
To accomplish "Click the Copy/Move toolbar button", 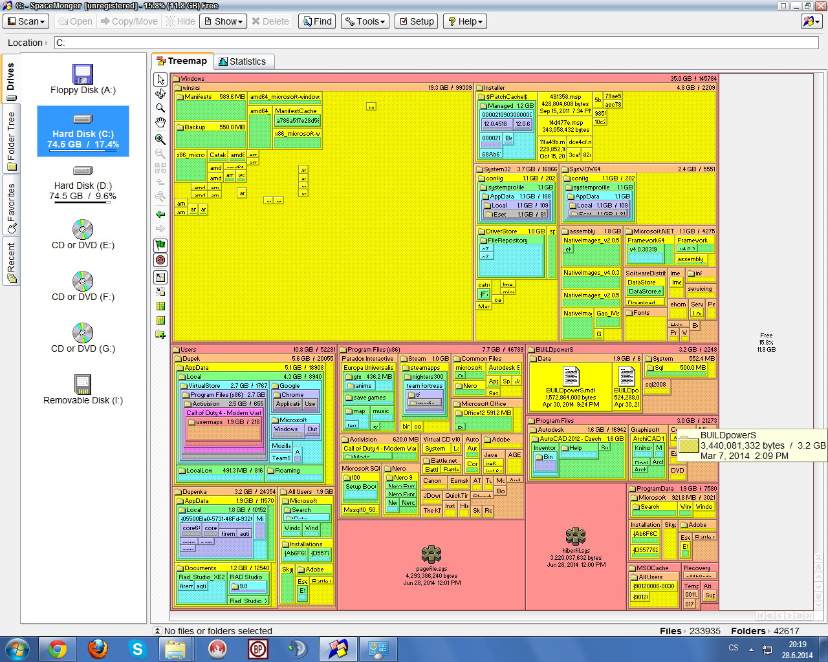I will tap(129, 21).
